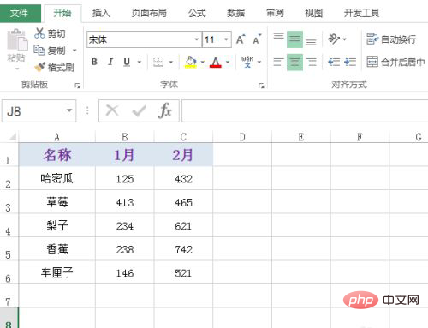This screenshot has height=328, width=428.
Task: Cancel formula entry with X
Action: coord(112,110)
